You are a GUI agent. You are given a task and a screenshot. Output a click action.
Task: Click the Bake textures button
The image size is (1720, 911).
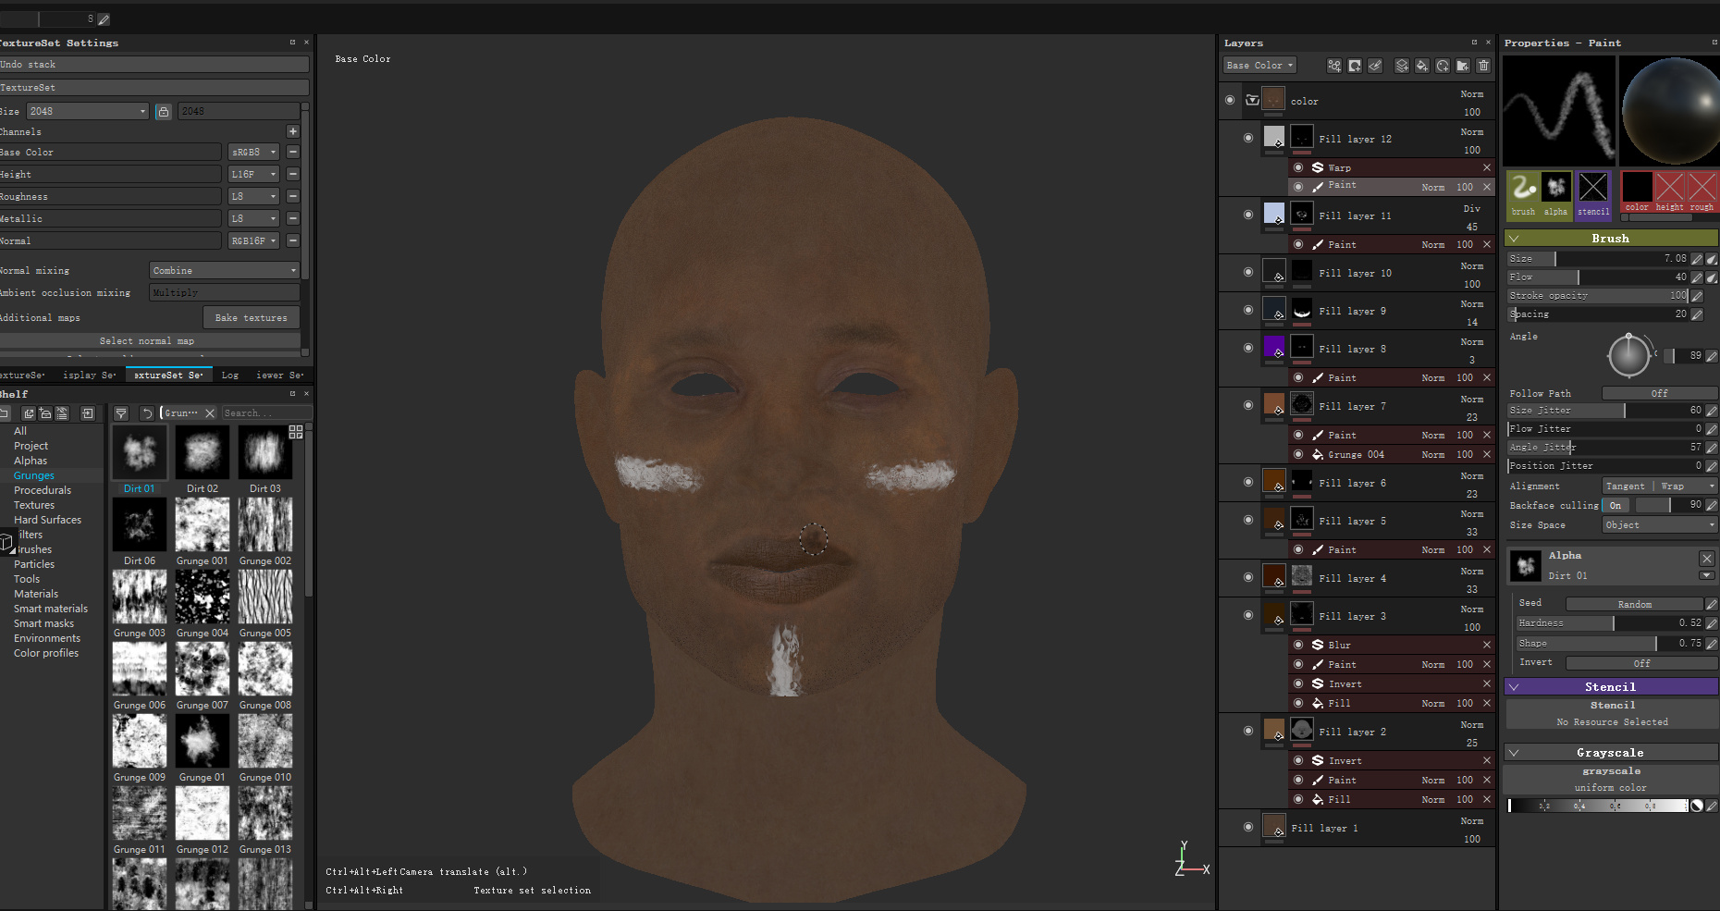click(252, 317)
